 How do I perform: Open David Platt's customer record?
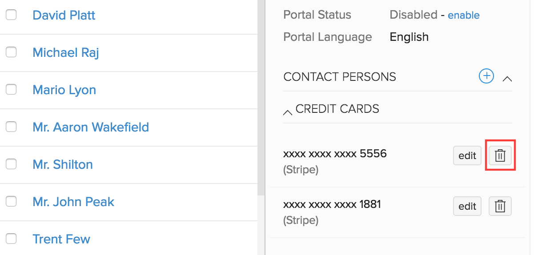64,15
